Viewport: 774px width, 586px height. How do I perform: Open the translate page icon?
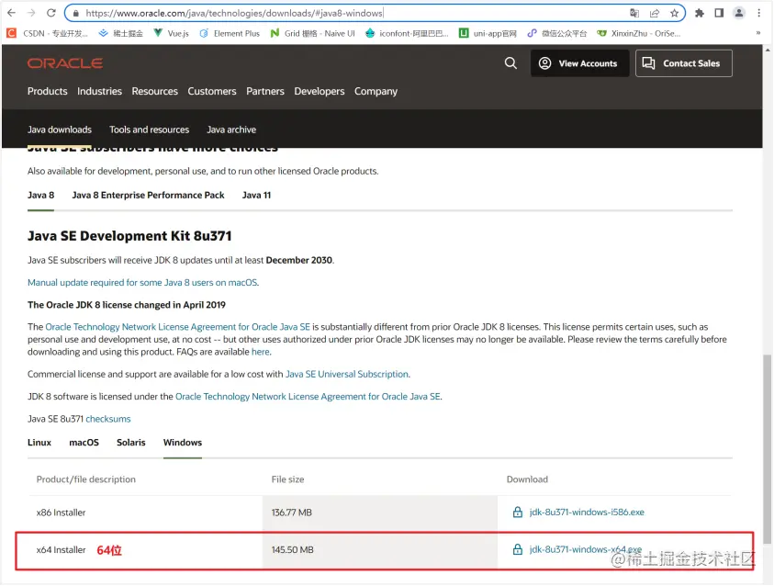coord(634,13)
